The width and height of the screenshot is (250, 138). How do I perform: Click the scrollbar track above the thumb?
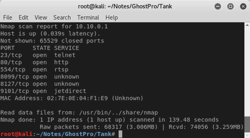(247, 72)
